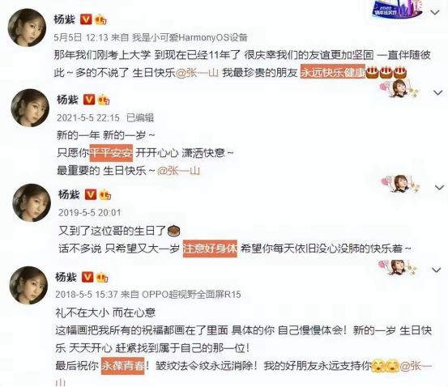Open the 杨紫 username on the first post
The height and width of the screenshot is (387, 448).
tap(65, 19)
